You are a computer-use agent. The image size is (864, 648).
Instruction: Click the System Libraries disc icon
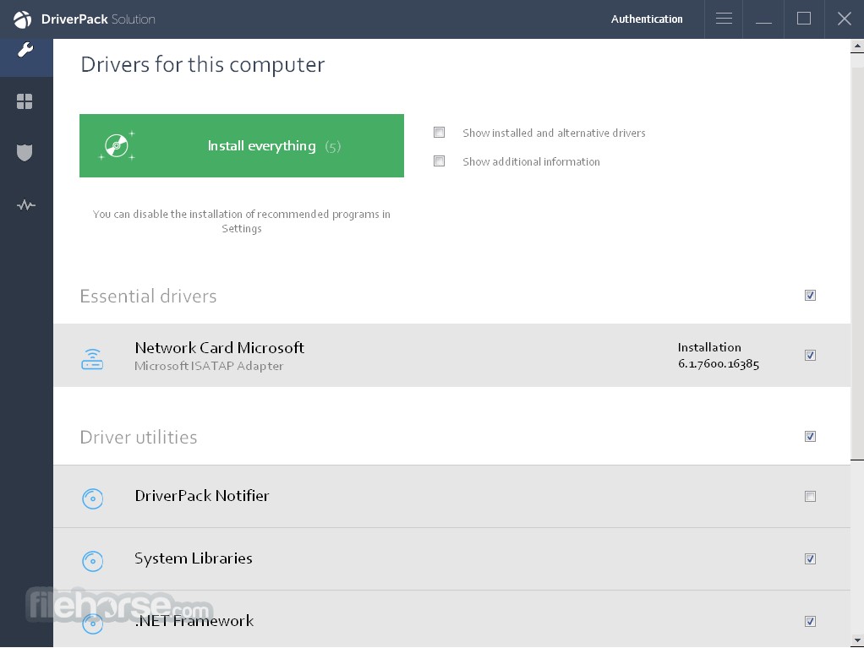click(x=92, y=561)
